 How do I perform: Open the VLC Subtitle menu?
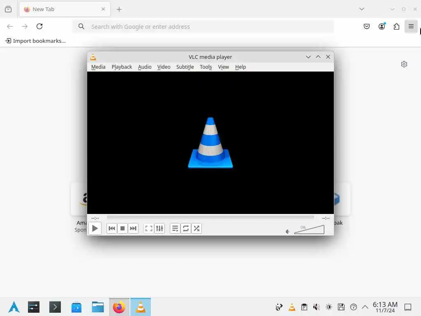(185, 67)
